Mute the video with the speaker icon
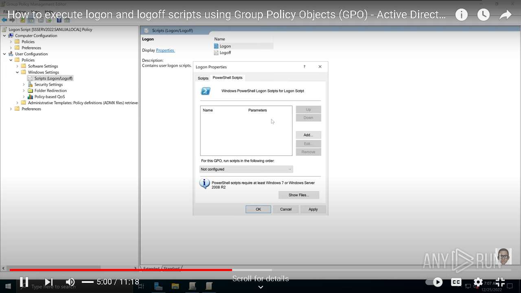521x293 pixels. [70, 282]
